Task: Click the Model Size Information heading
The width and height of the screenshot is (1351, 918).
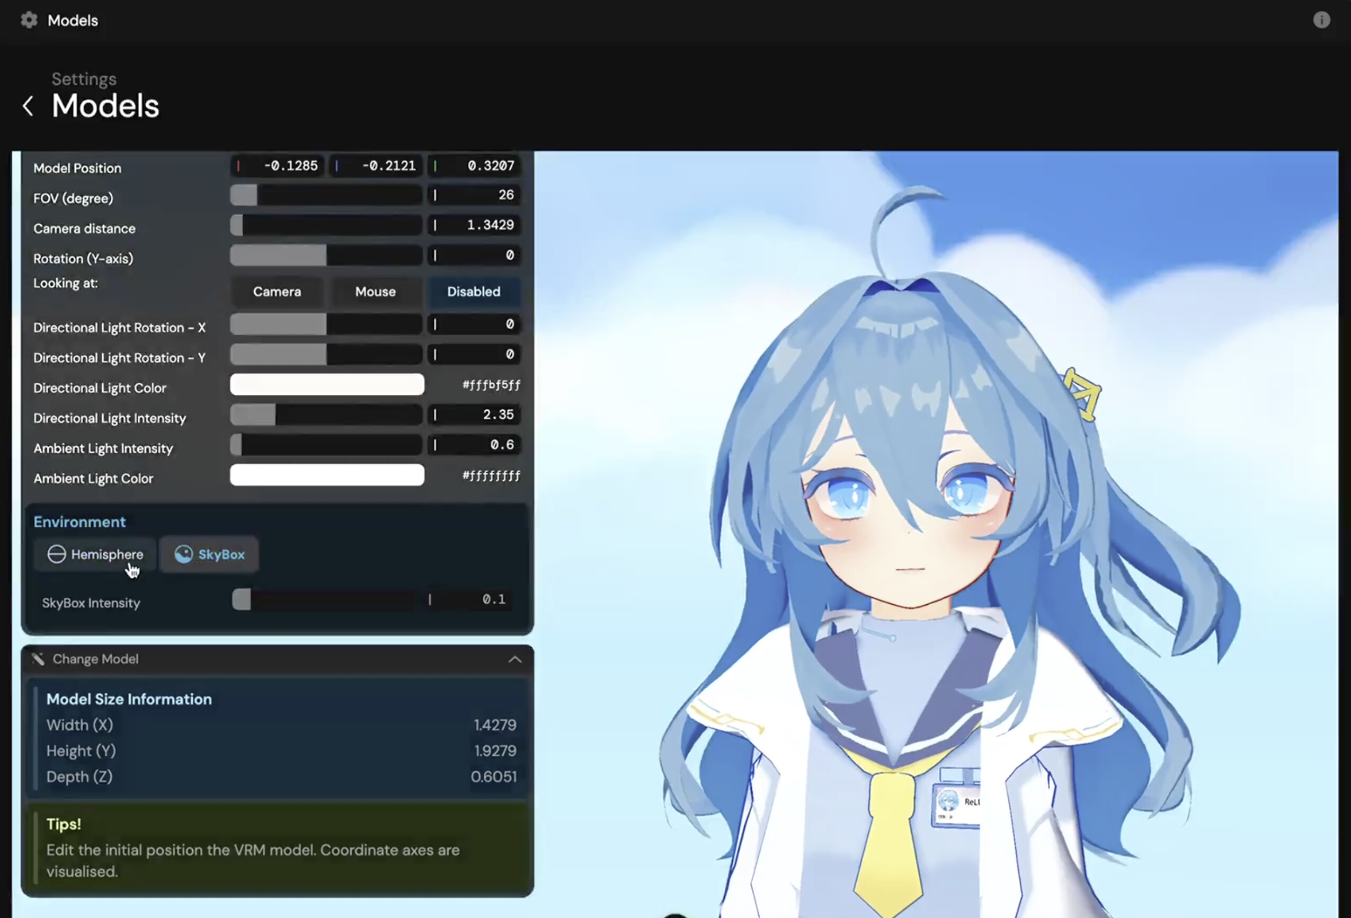Action: [129, 699]
